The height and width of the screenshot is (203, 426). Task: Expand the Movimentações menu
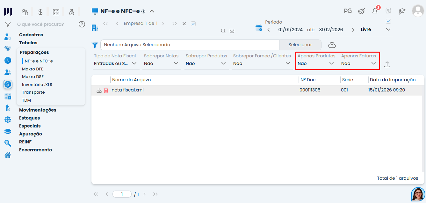click(38, 110)
